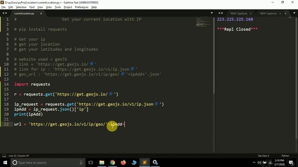298x167 pixels.
Task: Switch to Sublime Text in taskbar
Action: (144, 162)
